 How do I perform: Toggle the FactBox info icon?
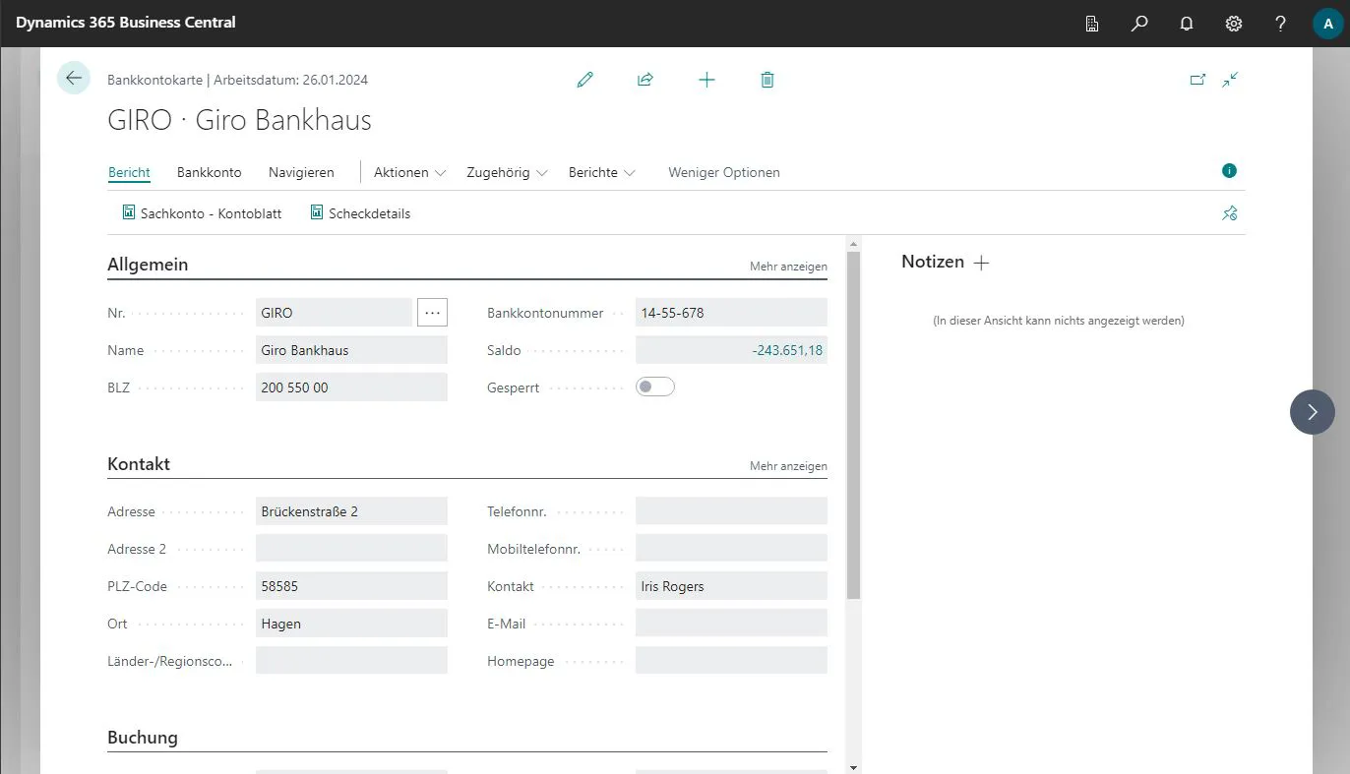(1229, 171)
